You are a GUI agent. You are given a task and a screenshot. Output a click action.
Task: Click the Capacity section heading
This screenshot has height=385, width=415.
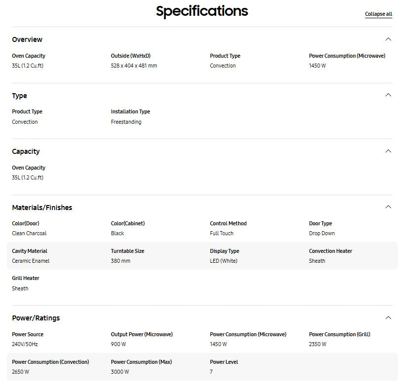click(x=26, y=151)
